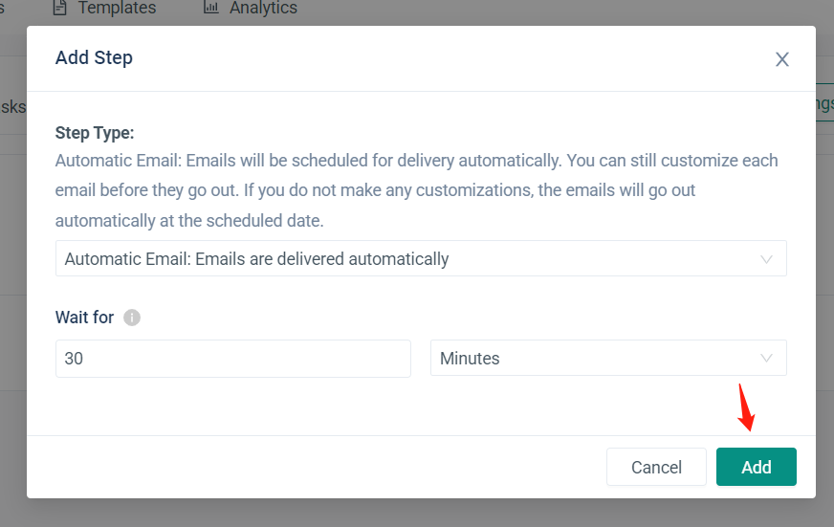Open the Minutes time unit dropdown

[x=608, y=359]
